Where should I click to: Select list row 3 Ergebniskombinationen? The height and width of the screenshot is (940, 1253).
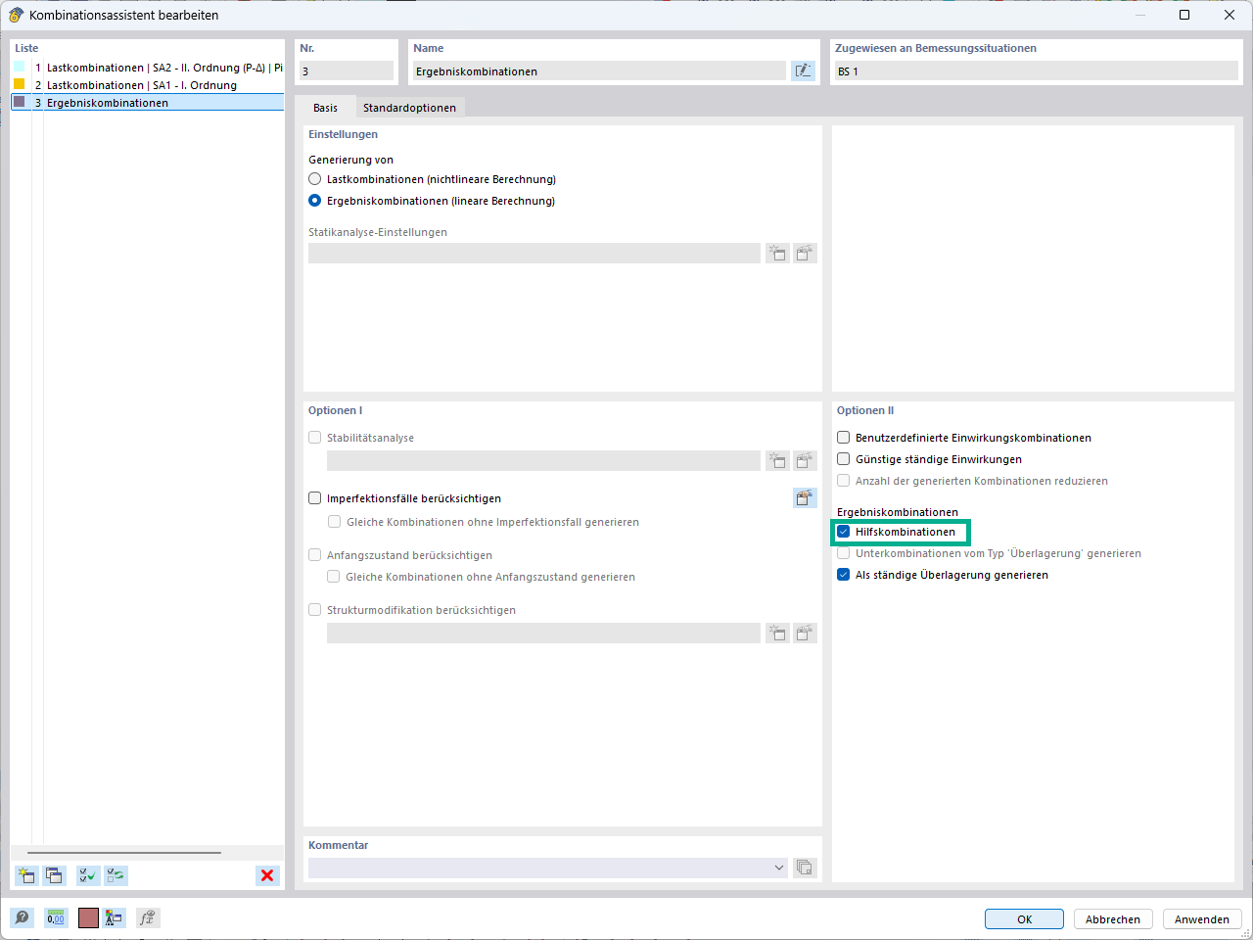click(x=147, y=103)
